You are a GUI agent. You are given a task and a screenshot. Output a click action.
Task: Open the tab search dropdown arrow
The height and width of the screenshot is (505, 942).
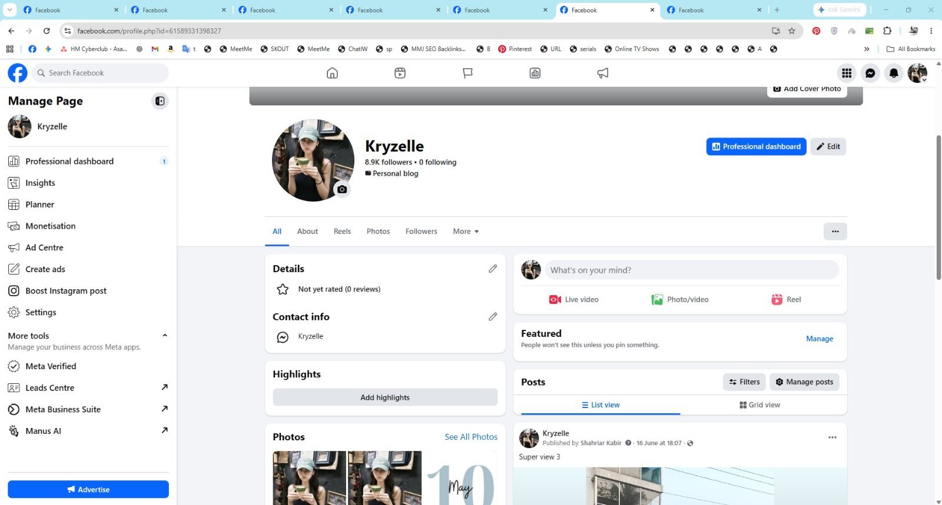(x=10, y=10)
